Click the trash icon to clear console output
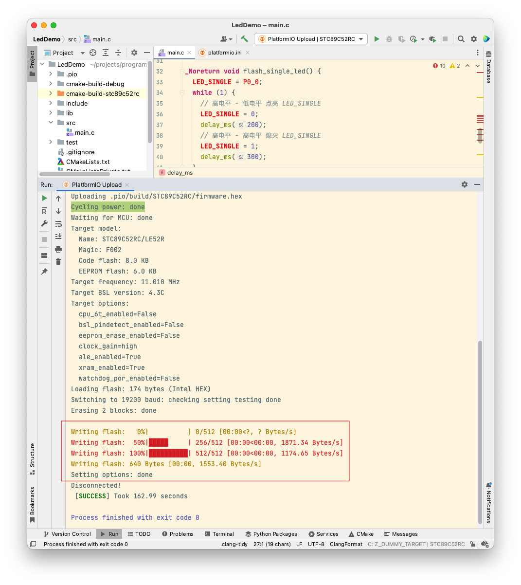521x585 pixels. coord(58,262)
